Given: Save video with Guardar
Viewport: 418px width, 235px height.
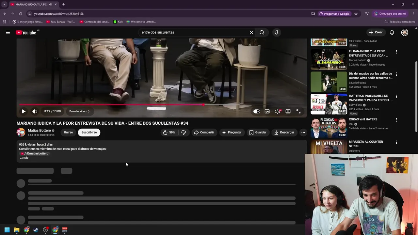Looking at the screenshot, I should (x=258, y=133).
